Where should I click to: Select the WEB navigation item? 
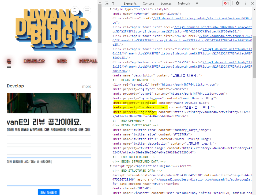click(x=62, y=61)
